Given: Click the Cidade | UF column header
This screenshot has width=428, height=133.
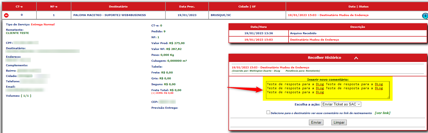Looking at the screenshot, I should tap(247, 6).
